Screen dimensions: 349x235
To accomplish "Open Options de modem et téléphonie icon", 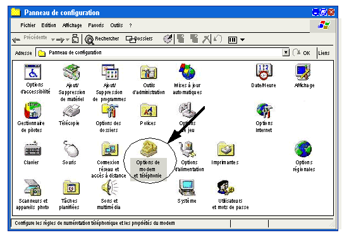I will 149,149.
